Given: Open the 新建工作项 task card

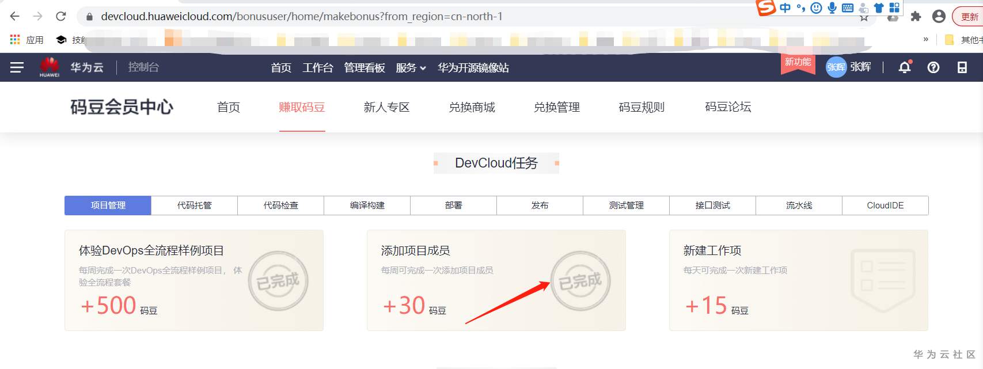Looking at the screenshot, I should (x=799, y=280).
